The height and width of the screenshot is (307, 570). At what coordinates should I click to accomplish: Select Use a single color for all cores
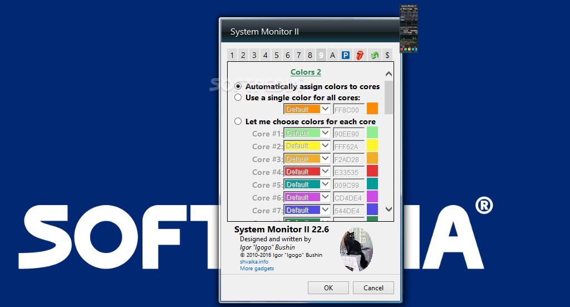click(238, 98)
